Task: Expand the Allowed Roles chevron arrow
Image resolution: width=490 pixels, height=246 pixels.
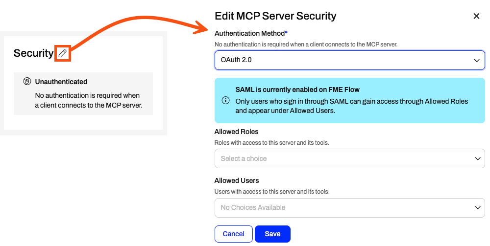Action: pyautogui.click(x=477, y=158)
